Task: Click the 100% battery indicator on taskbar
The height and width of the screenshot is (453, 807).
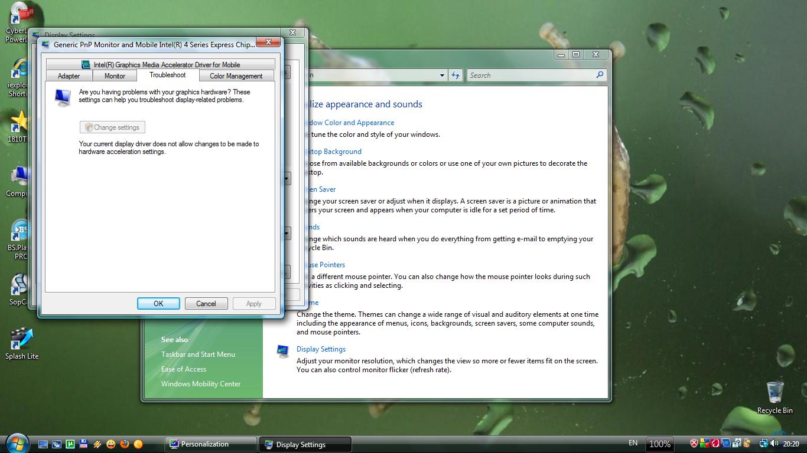Action: click(660, 444)
